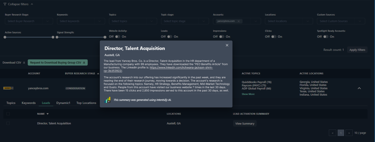This screenshot has height=142, width=375.
Task: Close the Director, Talent Acquisition summary popup
Action: point(227,45)
